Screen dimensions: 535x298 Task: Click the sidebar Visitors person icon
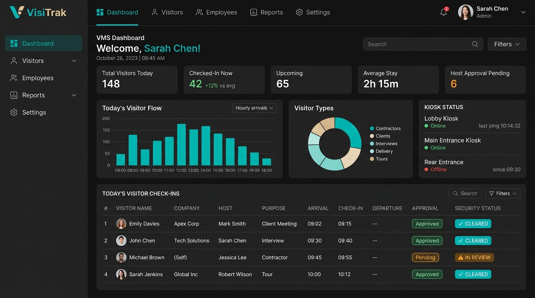pos(14,61)
